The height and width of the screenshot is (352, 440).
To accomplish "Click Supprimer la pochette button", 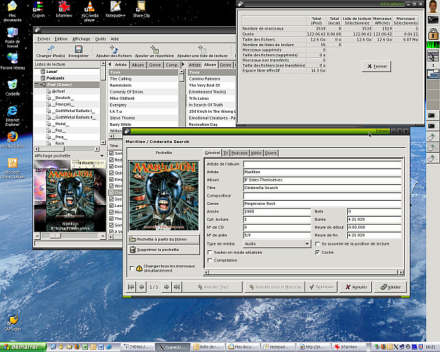I will tap(164, 250).
